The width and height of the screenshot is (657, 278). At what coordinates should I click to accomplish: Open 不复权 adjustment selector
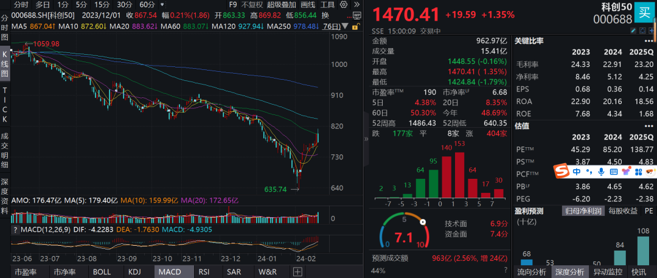pos(252,5)
